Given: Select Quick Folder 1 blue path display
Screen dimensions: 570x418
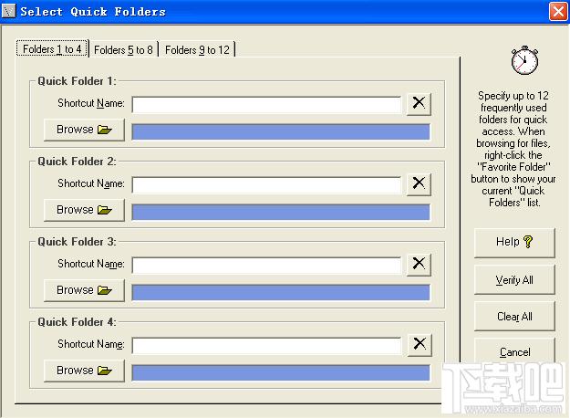Looking at the screenshot, I should pyautogui.click(x=281, y=131).
